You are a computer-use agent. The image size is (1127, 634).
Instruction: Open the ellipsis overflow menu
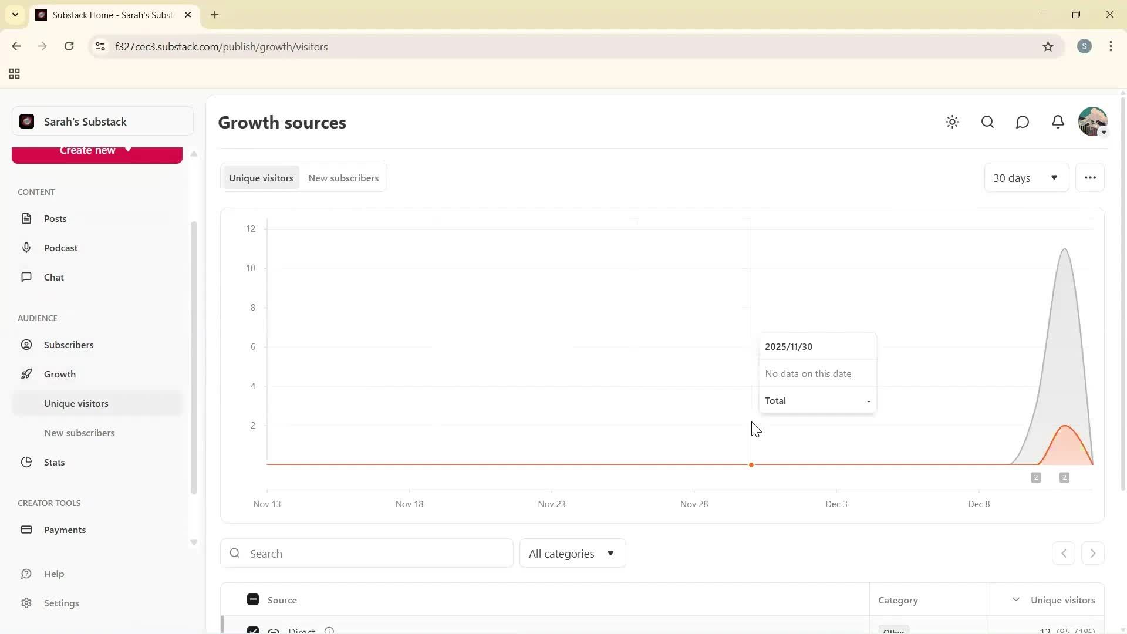tap(1091, 177)
